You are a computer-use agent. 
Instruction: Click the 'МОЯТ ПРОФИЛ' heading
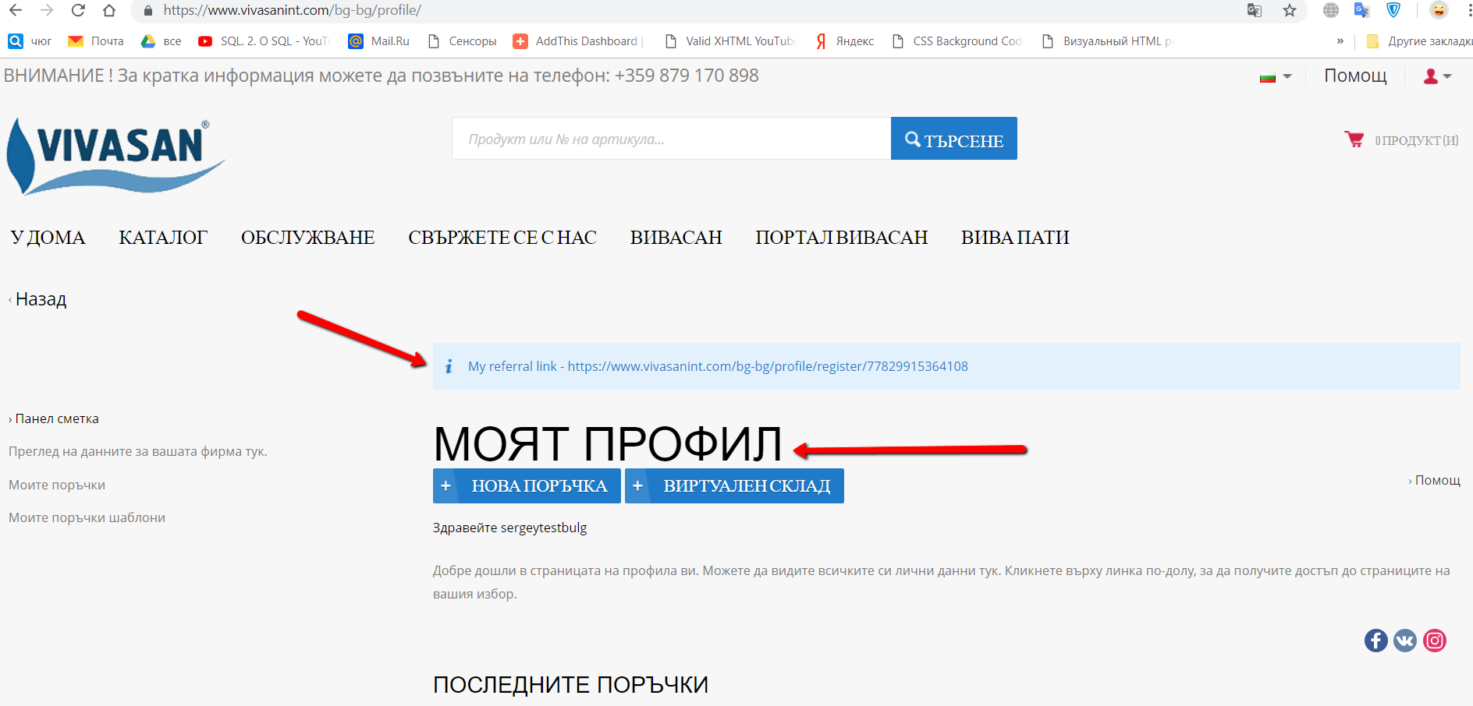pyautogui.click(x=608, y=444)
